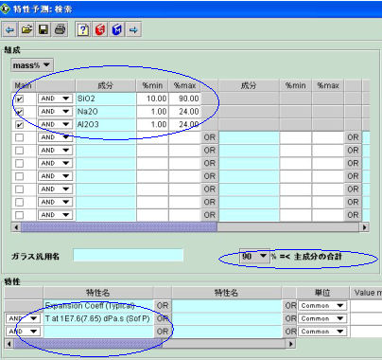Click the Value column header in properties
This screenshot has width=382, height=360.
(366, 293)
